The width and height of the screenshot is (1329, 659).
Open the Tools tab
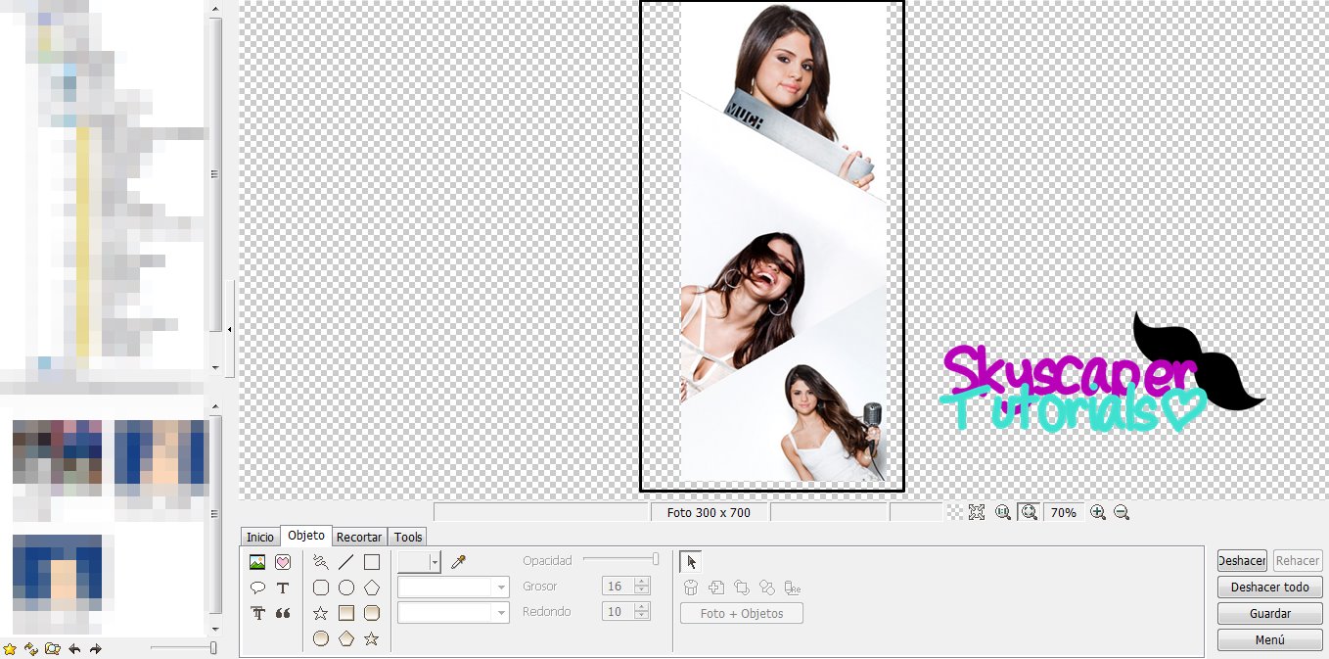pyautogui.click(x=408, y=538)
